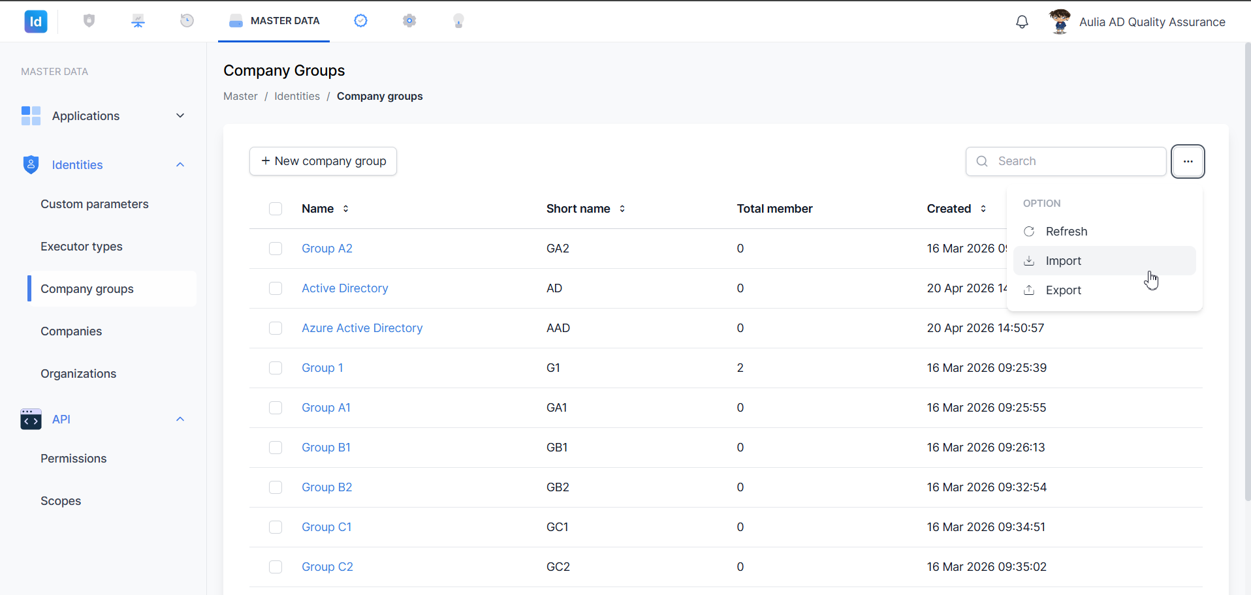
Task: Sort by Short name column arrows
Action: [622, 209]
